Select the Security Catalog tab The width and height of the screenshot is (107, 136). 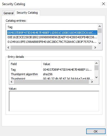point(27,13)
